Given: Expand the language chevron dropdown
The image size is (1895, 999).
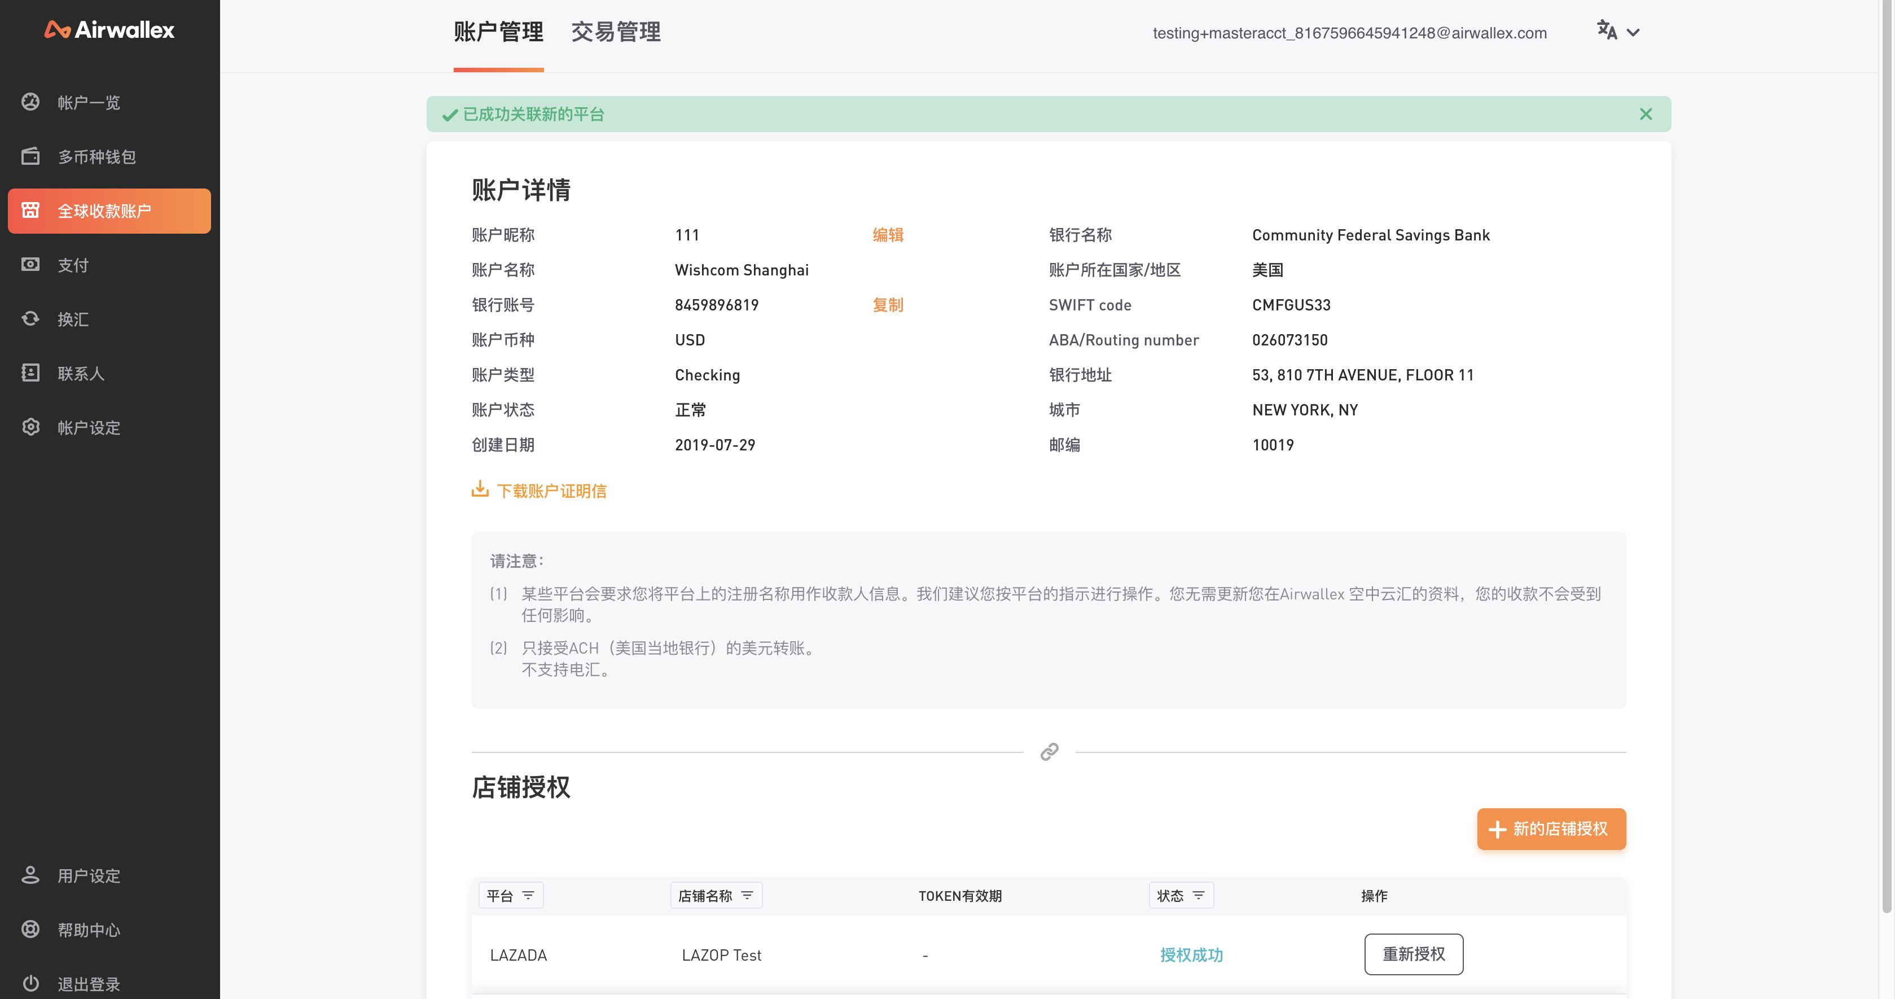Looking at the screenshot, I should (x=1633, y=32).
